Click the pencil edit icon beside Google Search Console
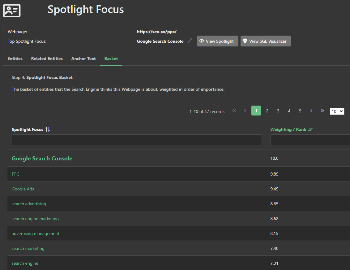 (190, 41)
